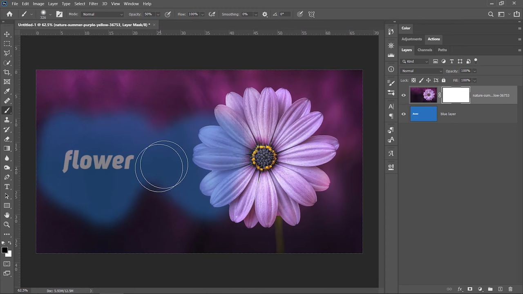
Task: Open the Filter menu
Action: coord(93,4)
